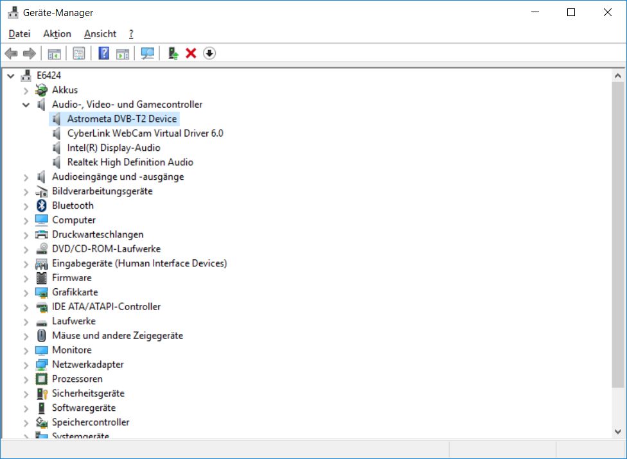Viewport: 627px width, 459px height.
Task: Expand the Netzwerkadapter category
Action: pos(26,365)
